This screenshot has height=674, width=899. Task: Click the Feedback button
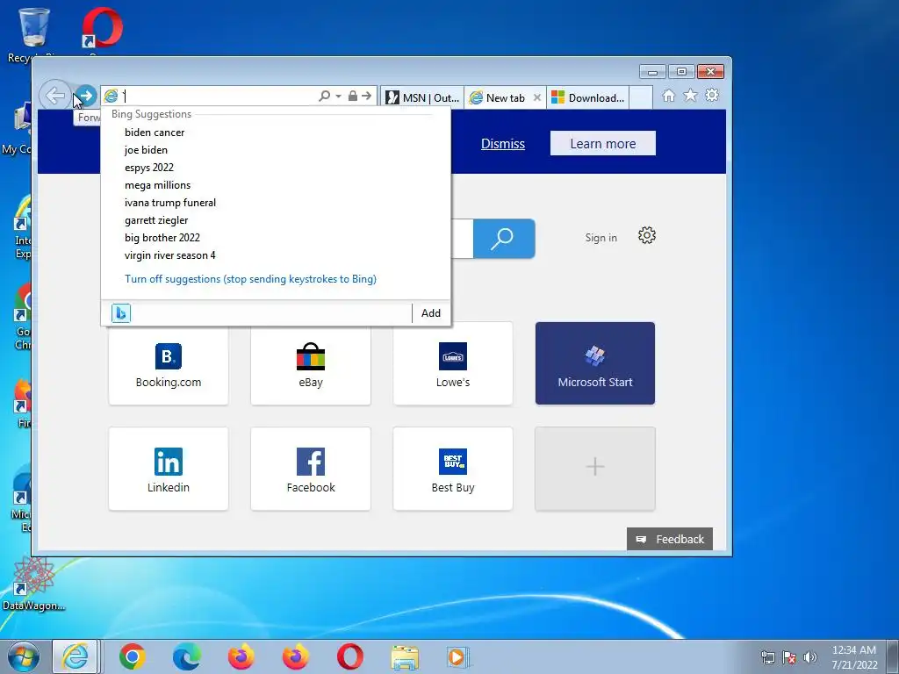pos(670,540)
